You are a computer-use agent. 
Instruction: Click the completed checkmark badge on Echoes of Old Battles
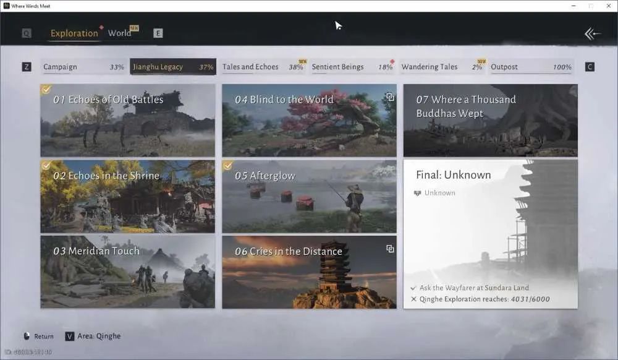[x=46, y=90]
